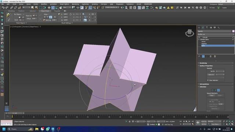Open Windows Start button on taskbar
This screenshot has height=132, width=235.
[x=4, y=129]
